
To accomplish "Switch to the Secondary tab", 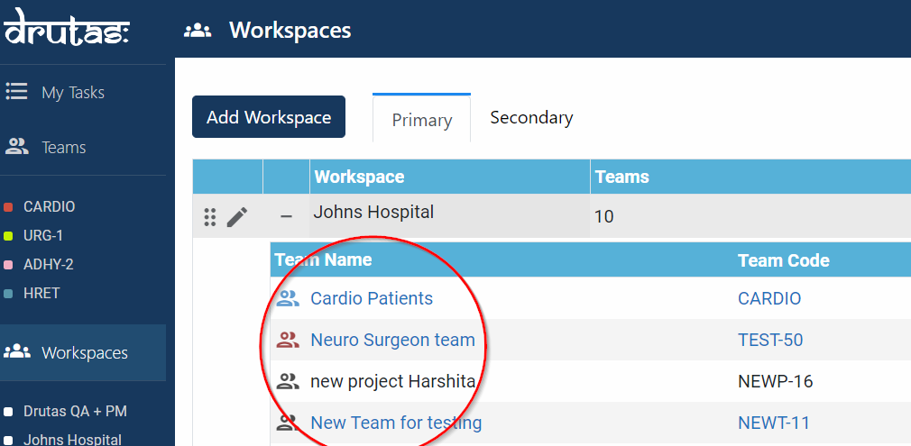I will [x=531, y=118].
